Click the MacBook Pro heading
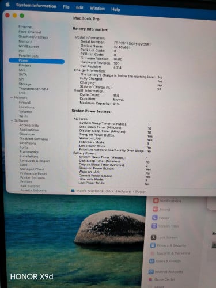Image resolution: width=216 pixels, height=288 pixels. [x=86, y=18]
